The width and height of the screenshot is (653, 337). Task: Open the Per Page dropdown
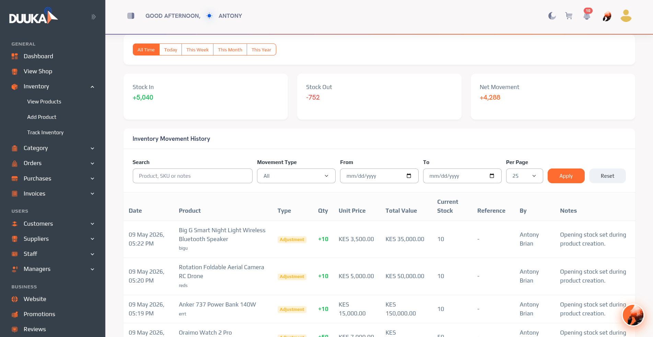pyautogui.click(x=524, y=176)
